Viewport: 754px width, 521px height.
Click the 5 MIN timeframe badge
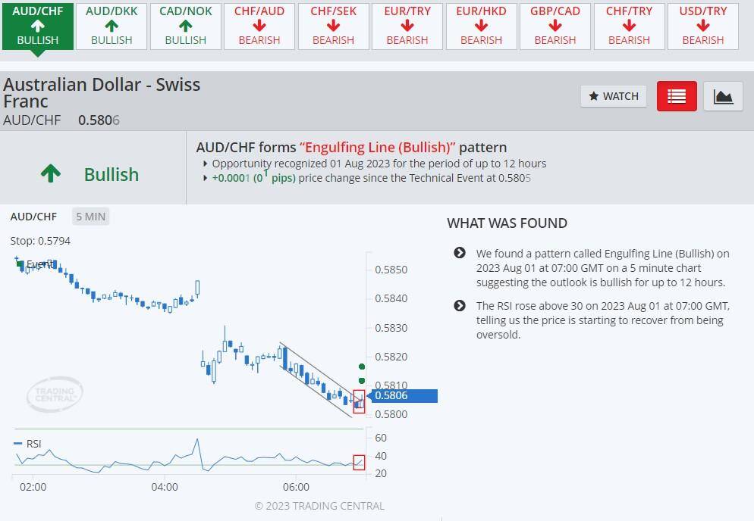pyautogui.click(x=90, y=217)
